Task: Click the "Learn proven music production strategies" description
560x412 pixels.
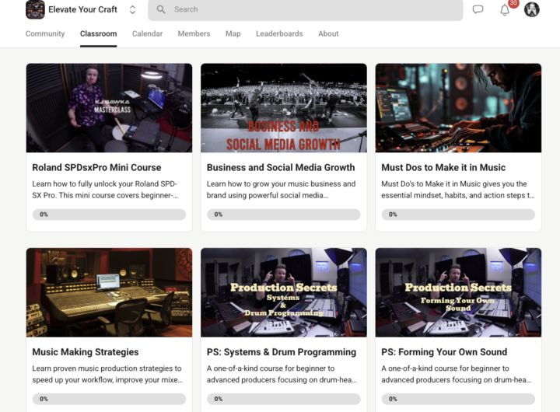Action: coord(107,374)
